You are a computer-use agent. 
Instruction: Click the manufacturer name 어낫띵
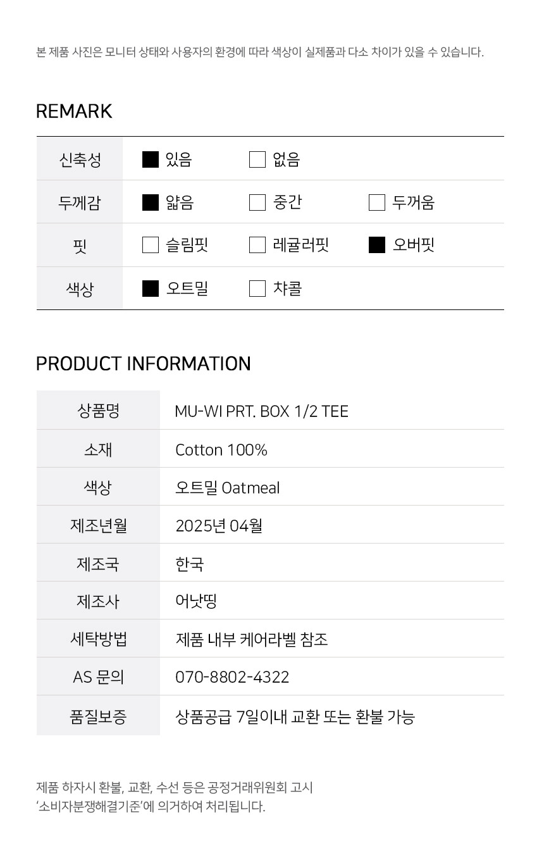(196, 601)
